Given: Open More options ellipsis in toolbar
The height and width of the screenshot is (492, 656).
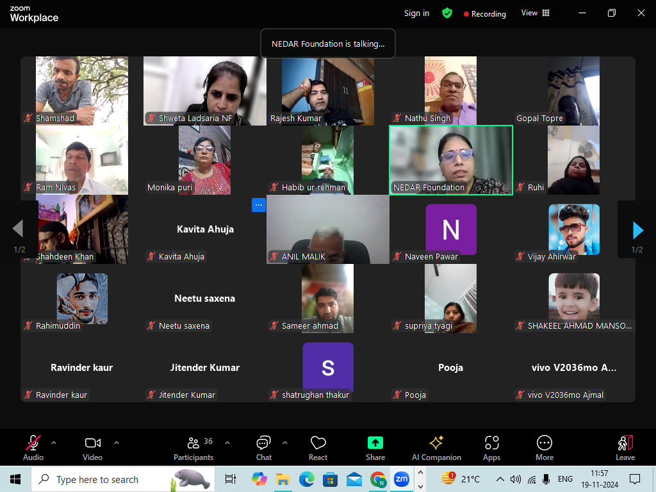Looking at the screenshot, I should click(545, 443).
